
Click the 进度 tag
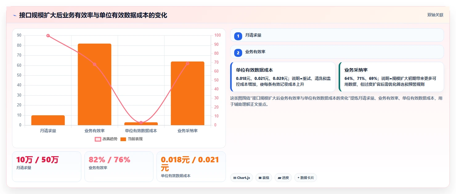coord(283,178)
